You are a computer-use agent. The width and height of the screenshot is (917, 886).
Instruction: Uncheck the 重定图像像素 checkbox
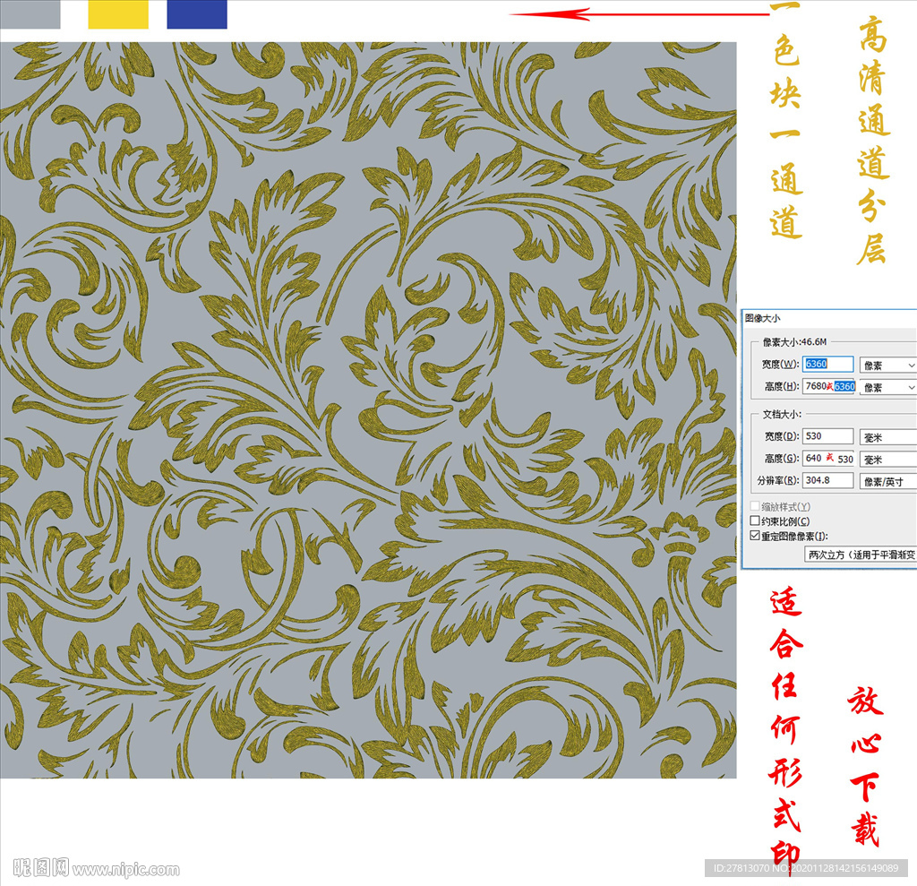(x=755, y=536)
